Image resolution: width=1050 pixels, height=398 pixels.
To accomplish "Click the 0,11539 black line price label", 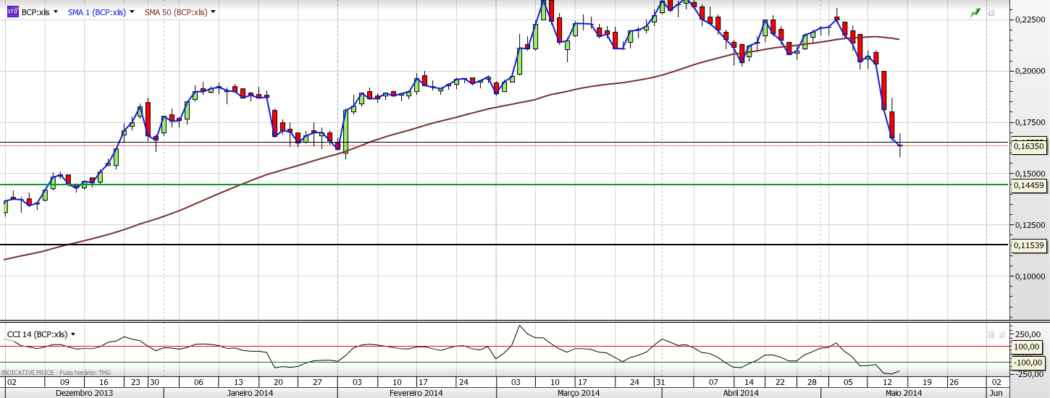I will 1028,245.
